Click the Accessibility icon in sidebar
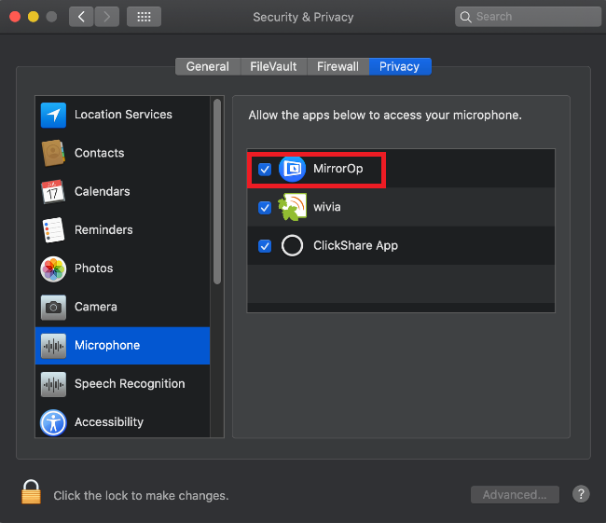The height and width of the screenshot is (523, 606). [53, 422]
